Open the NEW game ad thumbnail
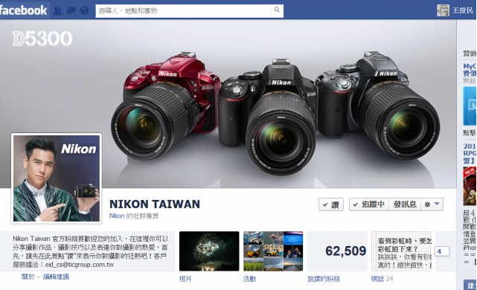This screenshot has height=290, width=477. 470,186
